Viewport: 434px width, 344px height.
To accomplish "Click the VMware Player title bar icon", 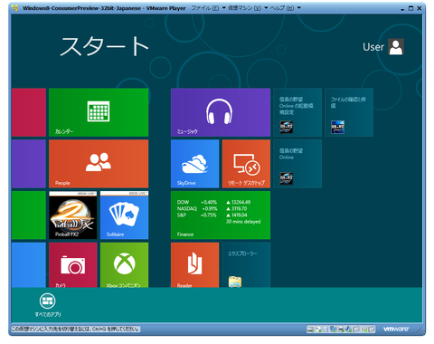I will [x=14, y=8].
